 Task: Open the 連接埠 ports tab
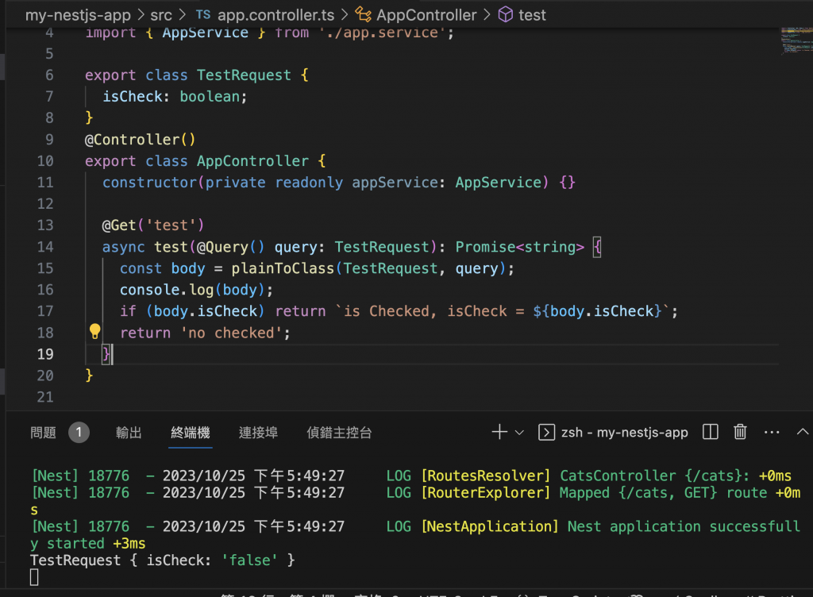click(258, 432)
